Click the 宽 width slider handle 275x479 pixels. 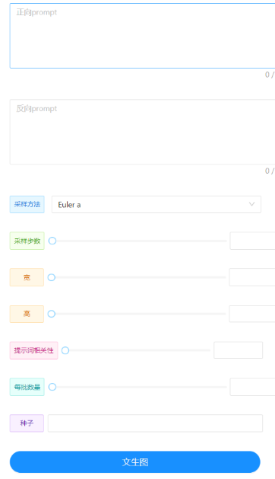pos(52,277)
